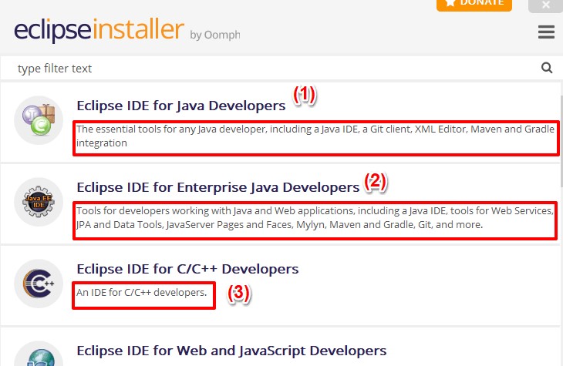563x366 pixels.
Task: Click the search magnifier icon
Action: pos(547,68)
